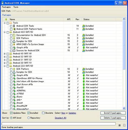Tick the API 15 Google APIs checkbox
The height and width of the screenshot is (130, 128).
point(11,48)
